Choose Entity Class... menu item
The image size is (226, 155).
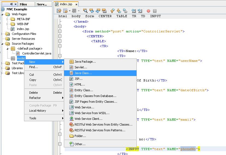point(100,90)
